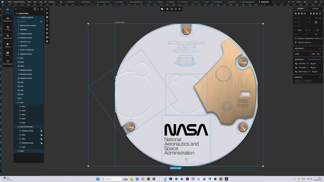Screen dimensions: 324x182
Task: Select the Pen tool in the toolbar
Action: (x=47, y=25)
